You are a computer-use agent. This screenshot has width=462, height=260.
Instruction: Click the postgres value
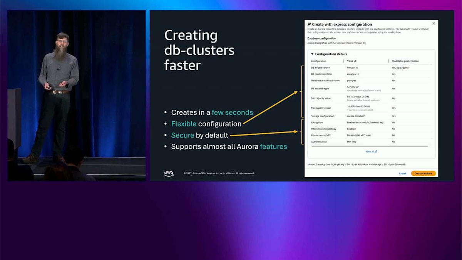[352, 81]
